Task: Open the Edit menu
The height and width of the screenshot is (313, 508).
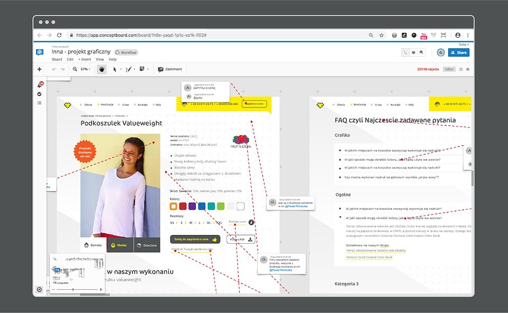Action: tap(70, 59)
